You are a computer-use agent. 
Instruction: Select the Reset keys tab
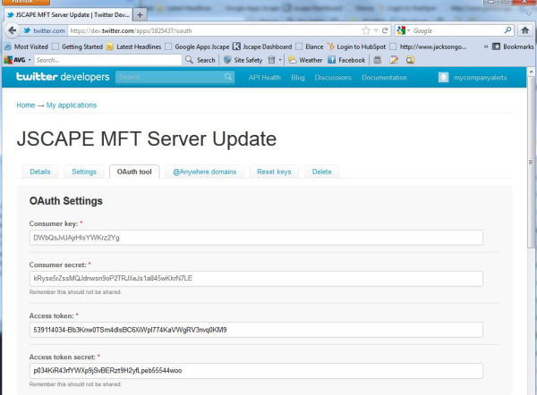273,171
